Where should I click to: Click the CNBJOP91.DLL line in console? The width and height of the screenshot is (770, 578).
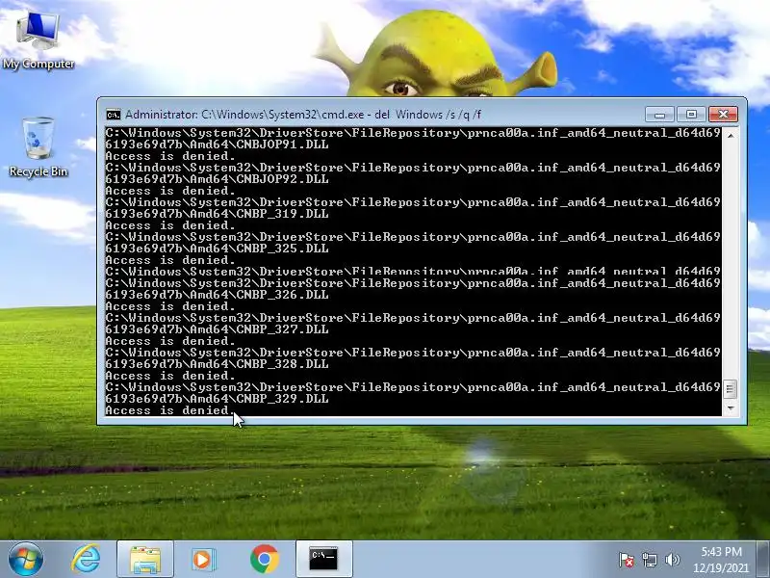click(217, 144)
